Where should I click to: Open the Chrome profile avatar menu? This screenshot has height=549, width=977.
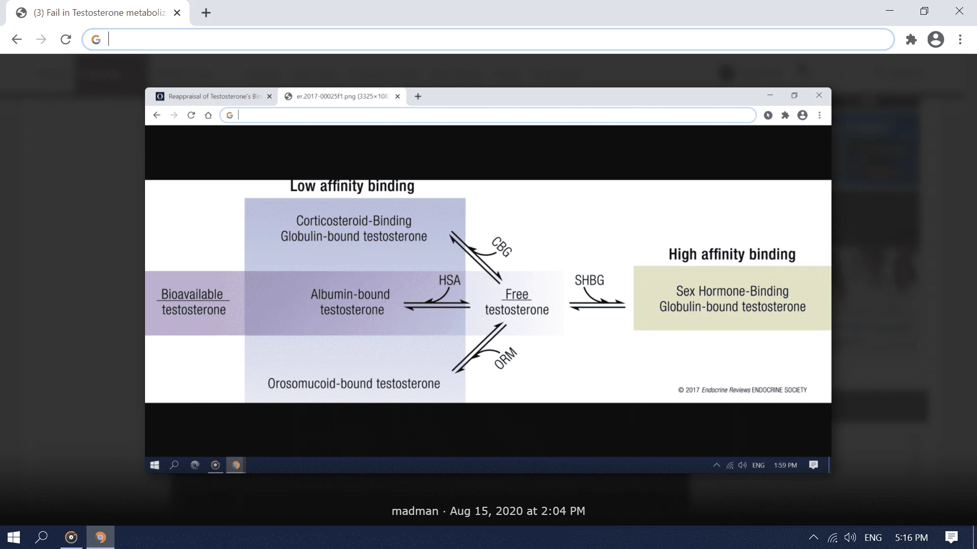pos(936,39)
